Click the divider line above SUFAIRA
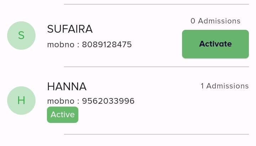256x146 pixels. pos(156,4)
